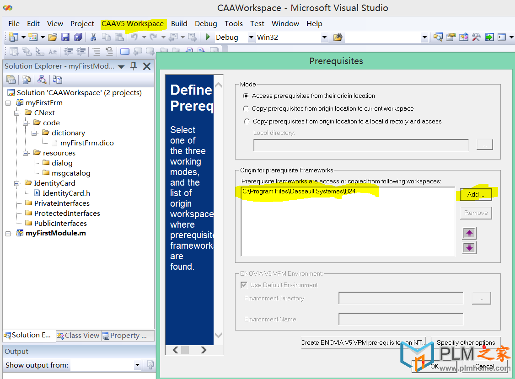515x379 pixels.
Task: Open the Debug configuration dropdown
Action: [x=251, y=37]
